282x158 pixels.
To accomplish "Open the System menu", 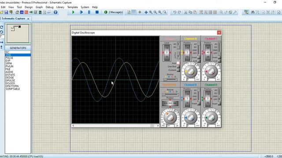I will pos(85,7).
